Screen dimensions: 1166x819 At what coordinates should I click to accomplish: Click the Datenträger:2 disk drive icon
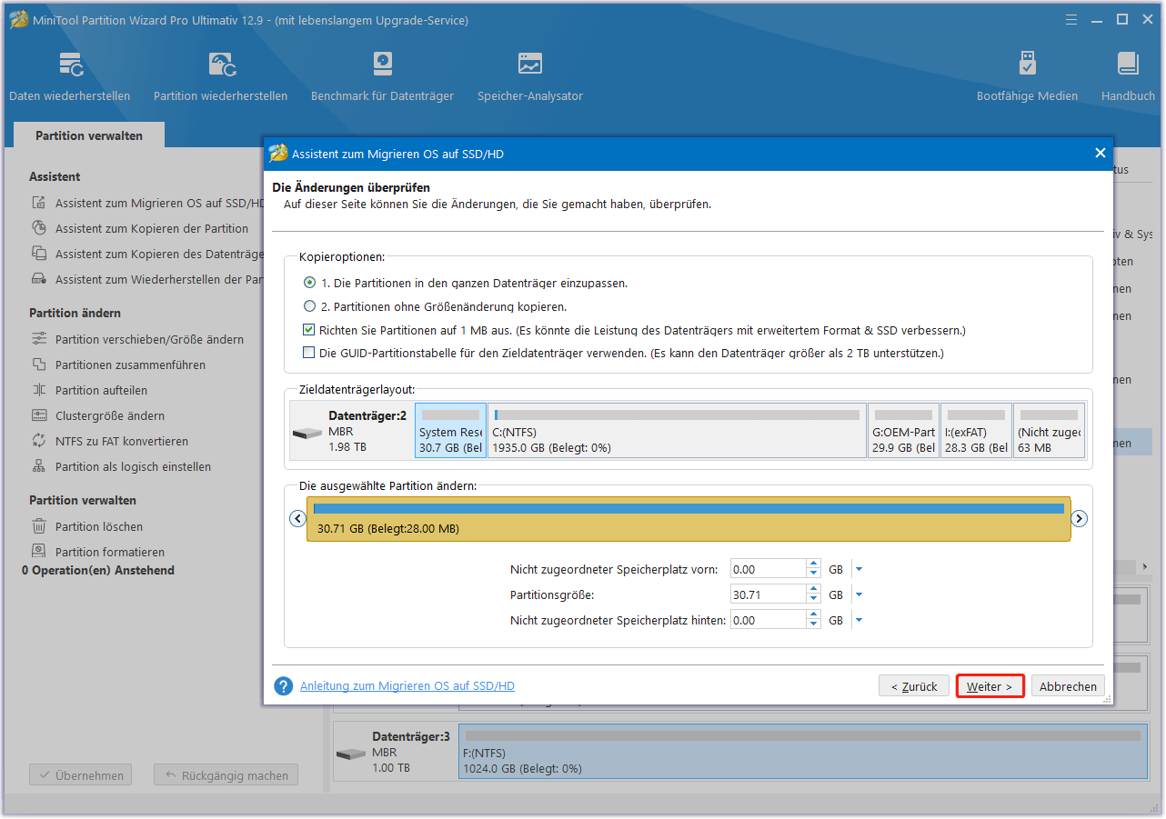pyautogui.click(x=307, y=434)
